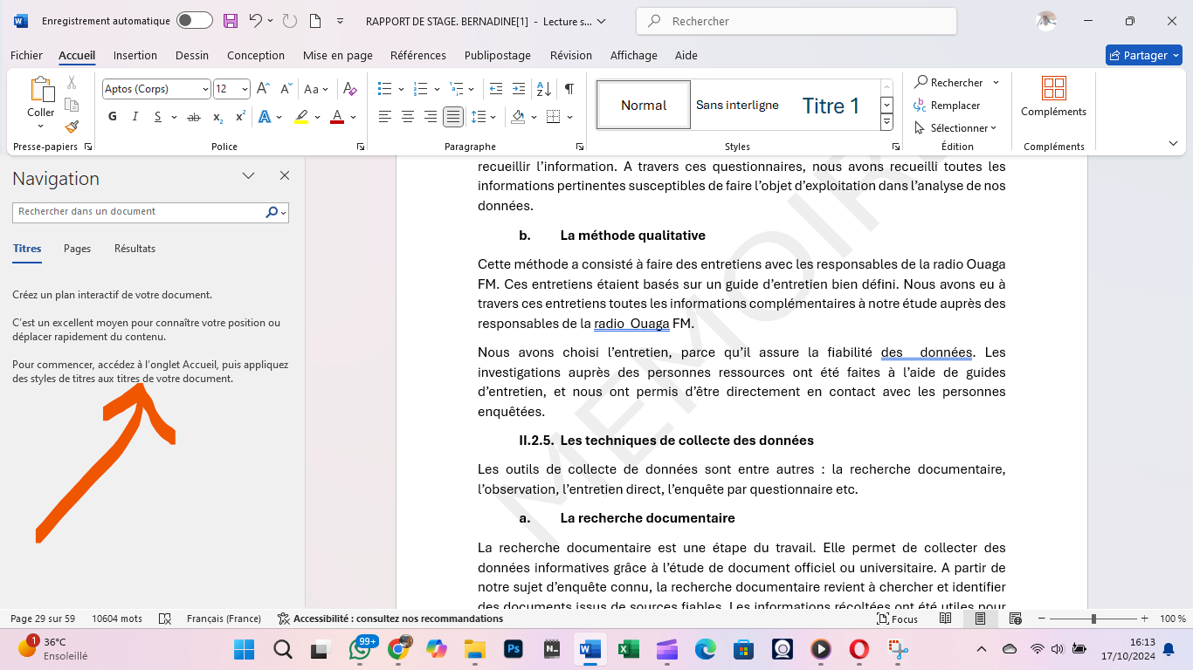Align text to the right
1193x670 pixels.
click(x=431, y=117)
